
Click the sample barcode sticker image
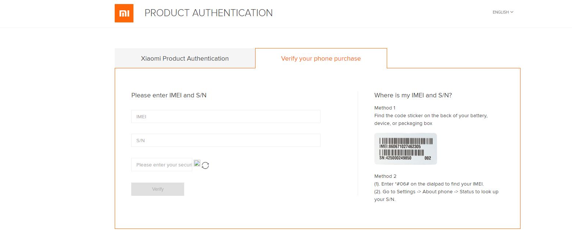(405, 149)
